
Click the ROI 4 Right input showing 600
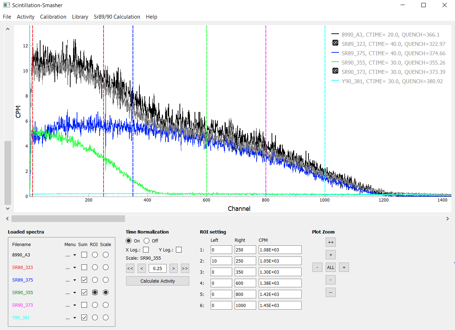point(245,283)
